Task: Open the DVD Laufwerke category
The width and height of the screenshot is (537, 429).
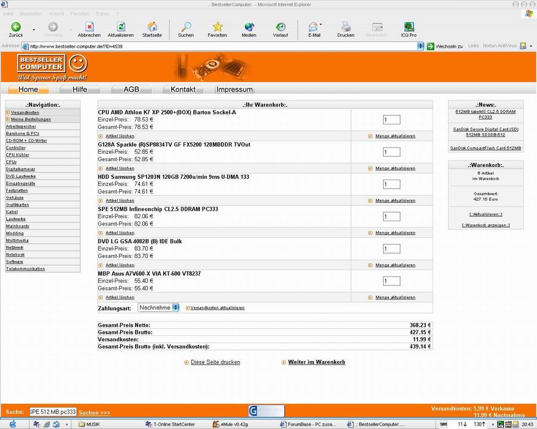Action: [20, 176]
